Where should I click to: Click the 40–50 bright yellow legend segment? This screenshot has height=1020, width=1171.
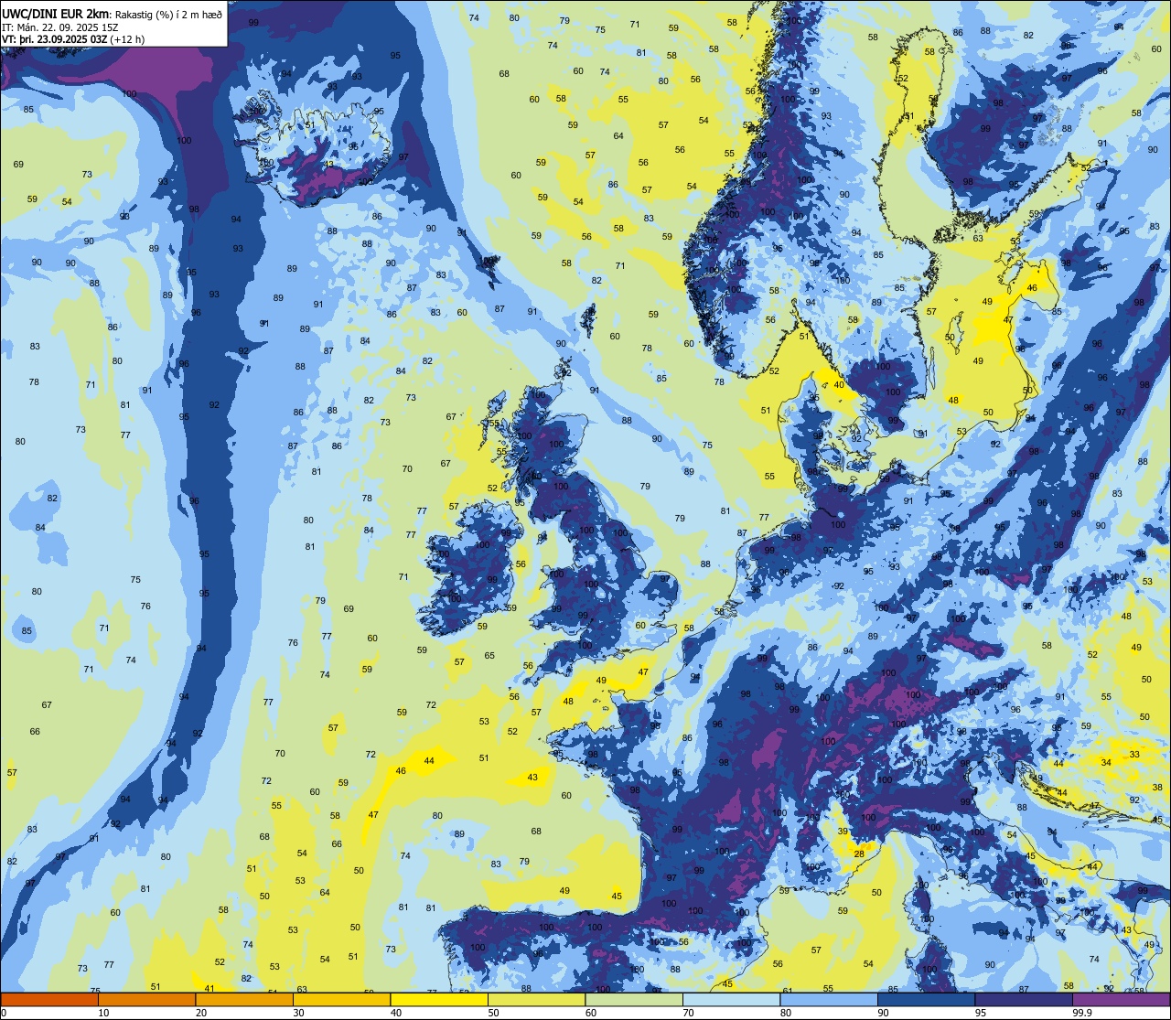click(439, 999)
